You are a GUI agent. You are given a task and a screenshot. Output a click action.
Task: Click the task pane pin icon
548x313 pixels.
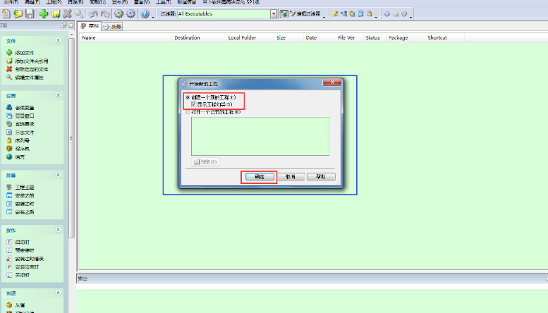pos(63,25)
